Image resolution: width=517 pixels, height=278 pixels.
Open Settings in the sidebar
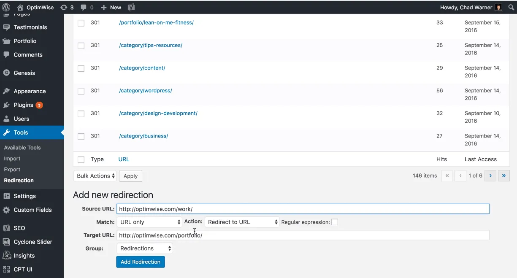(x=24, y=196)
